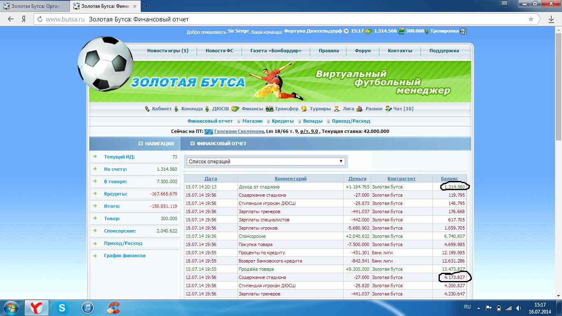Collapse the ФИНАНСОВЫЙ ОТЧЕТ section header

click(x=192, y=144)
